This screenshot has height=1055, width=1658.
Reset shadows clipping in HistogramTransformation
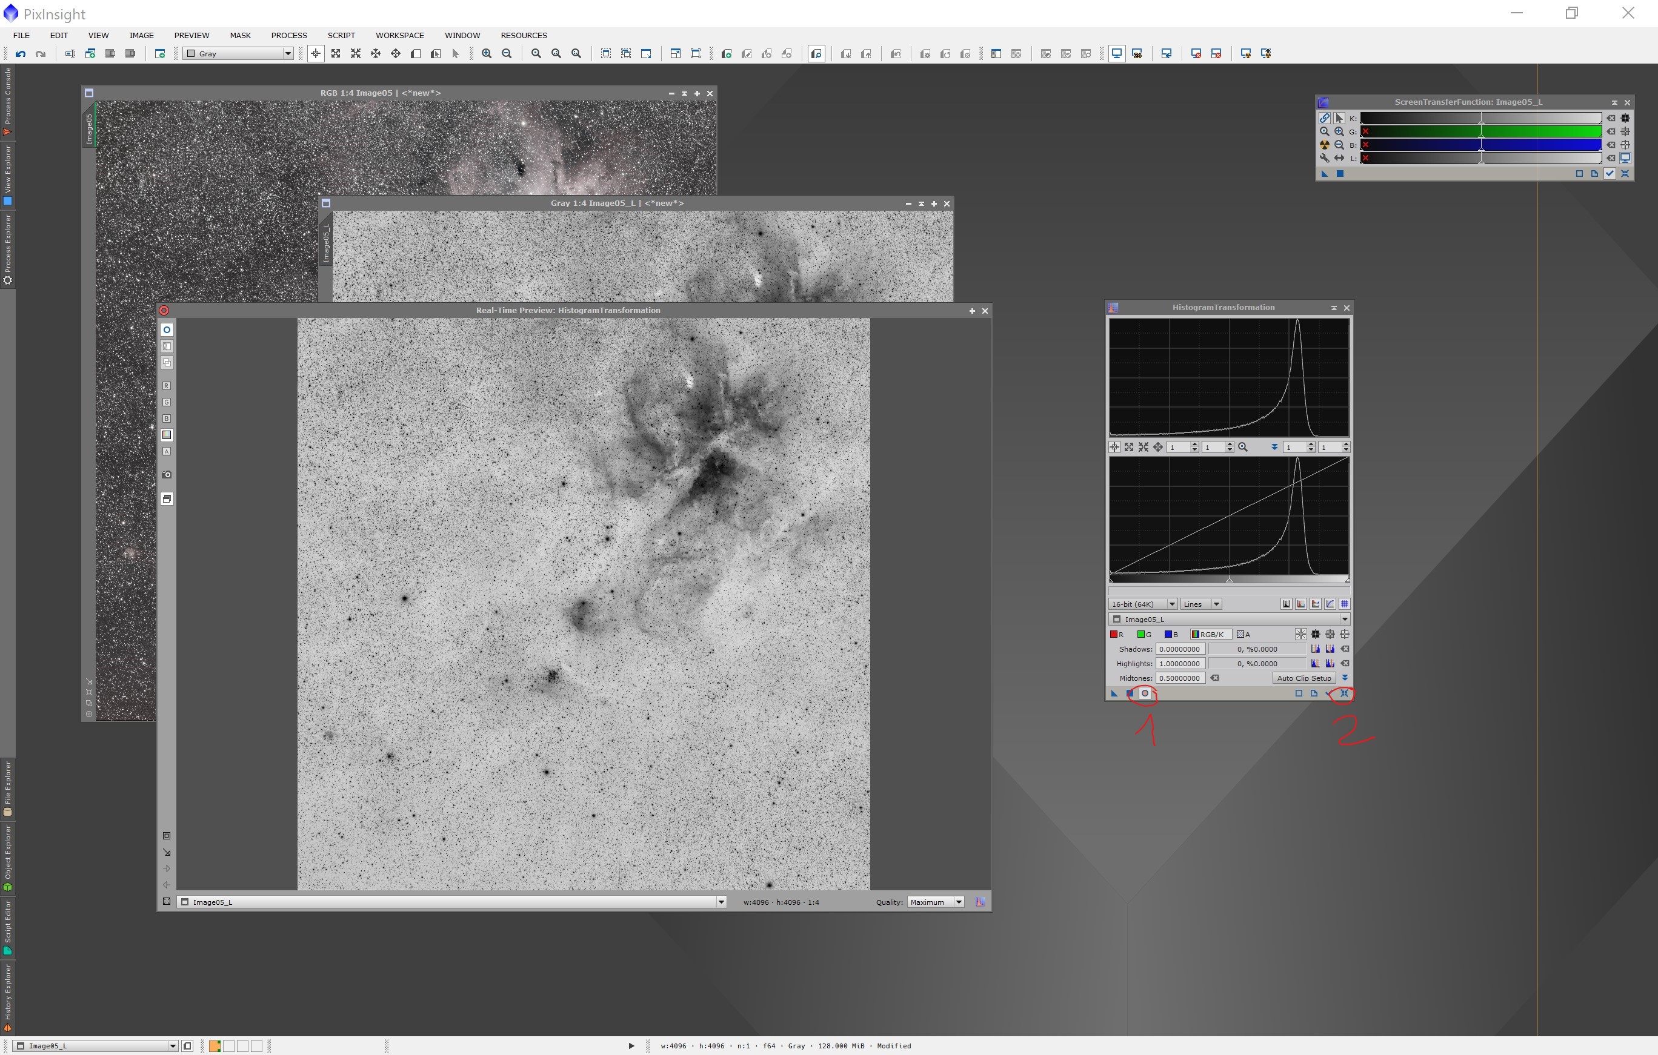[x=1345, y=649]
